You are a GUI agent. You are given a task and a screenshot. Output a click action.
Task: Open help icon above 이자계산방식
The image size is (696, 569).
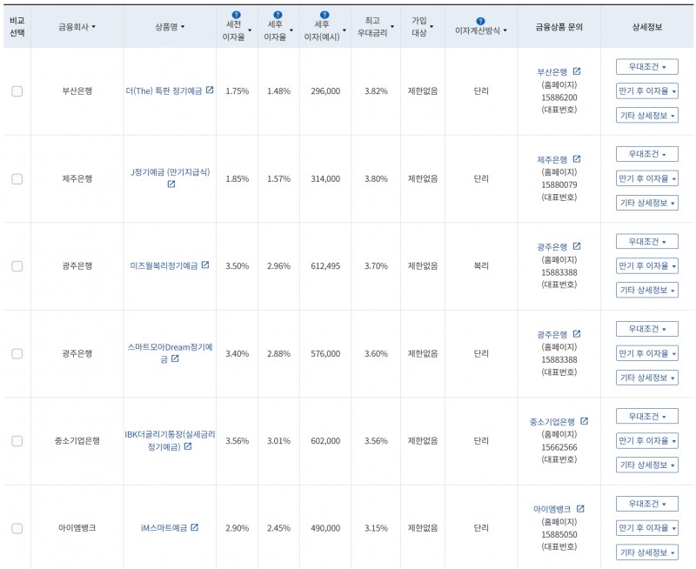point(480,21)
